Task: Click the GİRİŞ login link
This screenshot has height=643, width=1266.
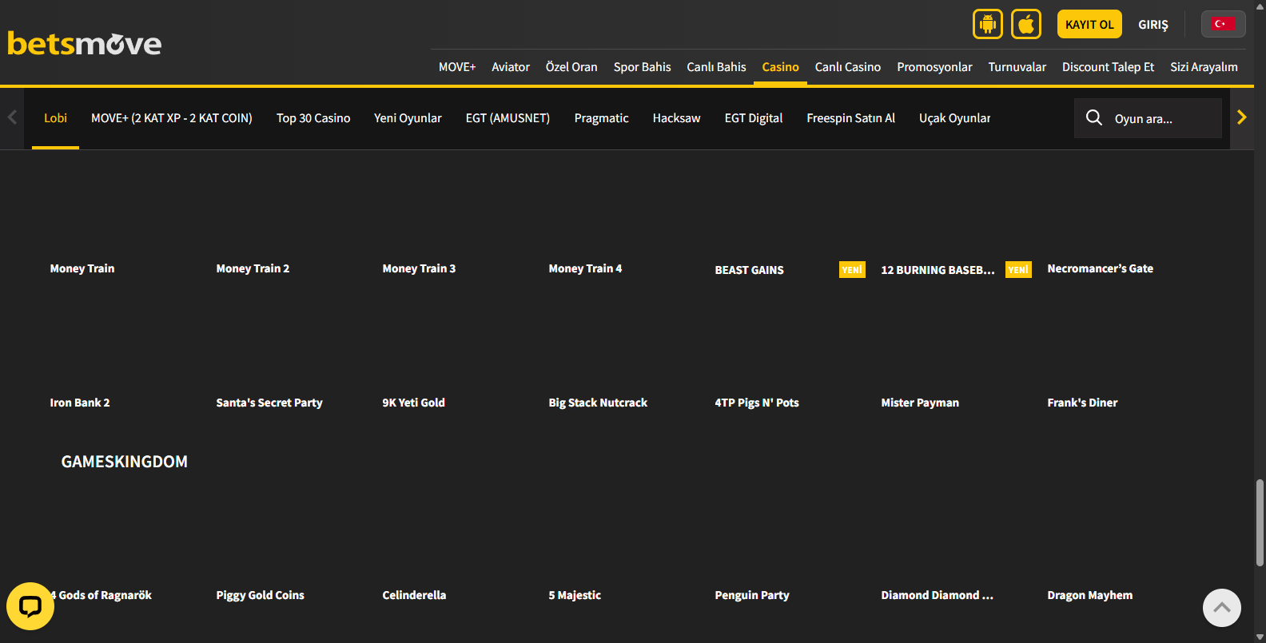Action: click(x=1153, y=25)
